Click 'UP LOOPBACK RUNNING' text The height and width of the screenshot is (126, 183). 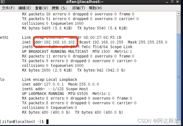pyautogui.click(x=43, y=94)
